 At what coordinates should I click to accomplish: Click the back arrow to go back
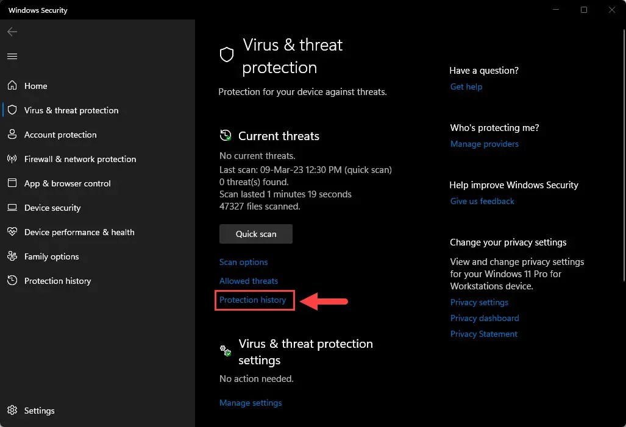click(x=12, y=32)
